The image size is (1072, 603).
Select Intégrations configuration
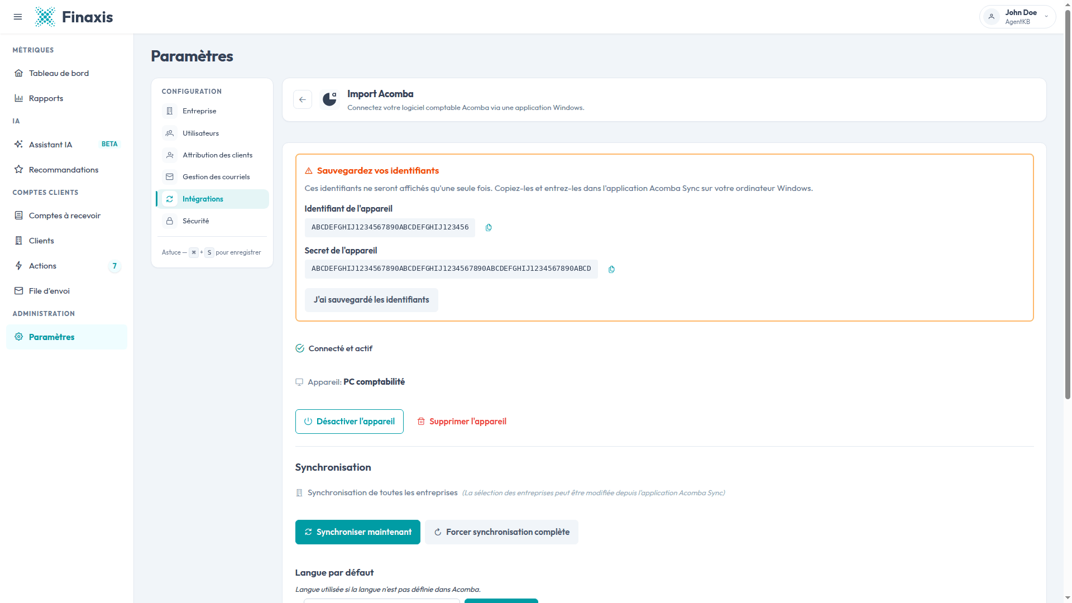tap(212, 199)
